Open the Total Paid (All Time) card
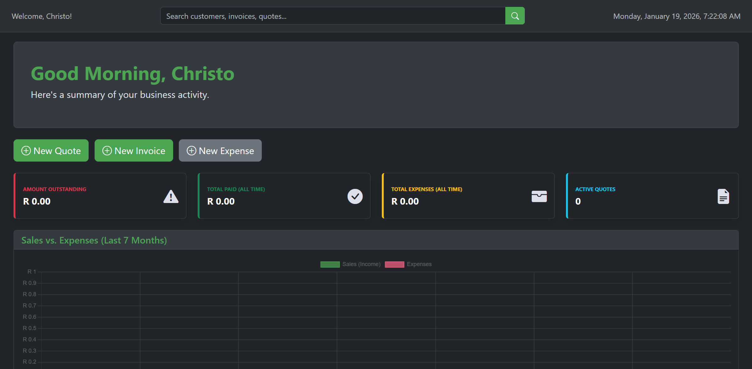 [x=284, y=196]
